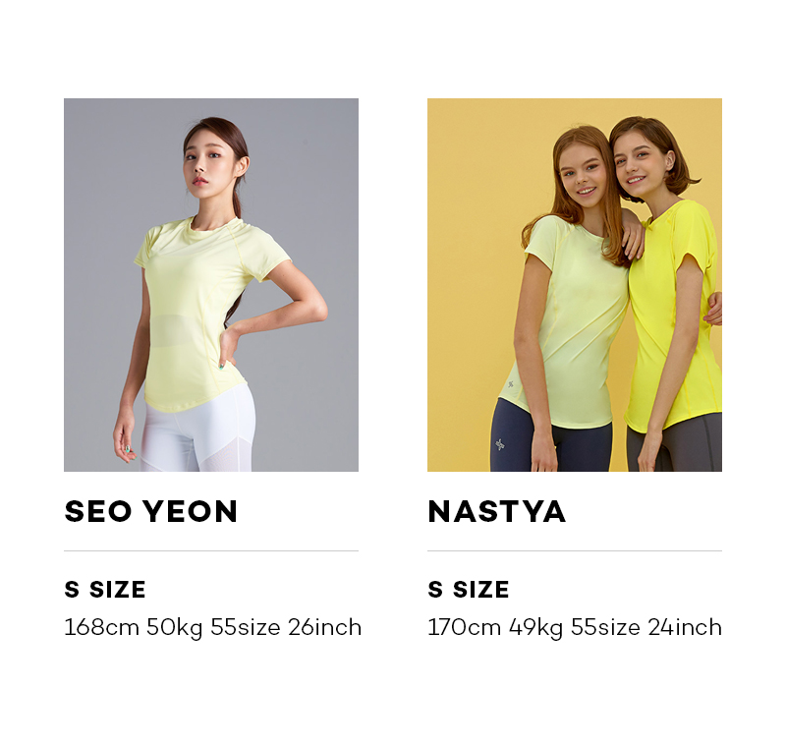Click 55size text under Nastya

[605, 627]
